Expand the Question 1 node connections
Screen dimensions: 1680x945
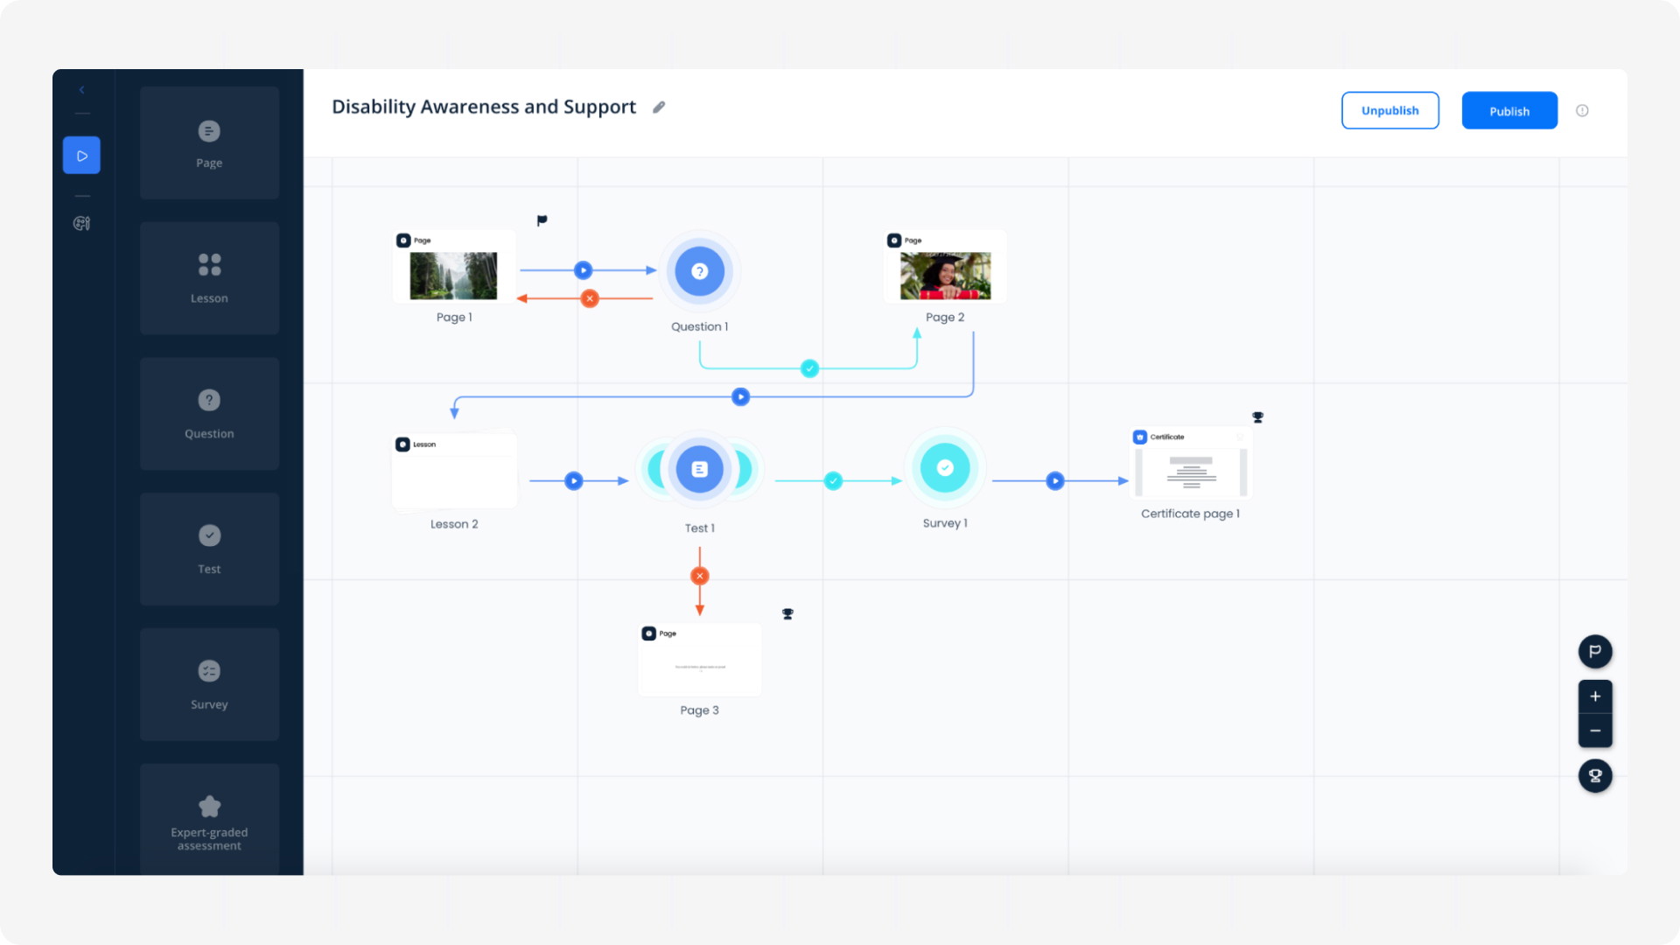[698, 271]
